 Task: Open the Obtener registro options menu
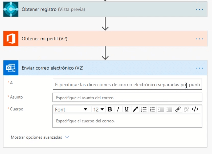199,9
